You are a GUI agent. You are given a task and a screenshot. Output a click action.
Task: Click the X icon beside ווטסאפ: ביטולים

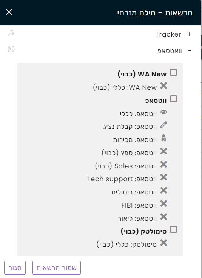[x=163, y=190]
